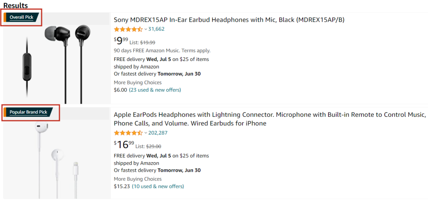Click the $16.99 Apple EarPods price

pyautogui.click(x=124, y=144)
